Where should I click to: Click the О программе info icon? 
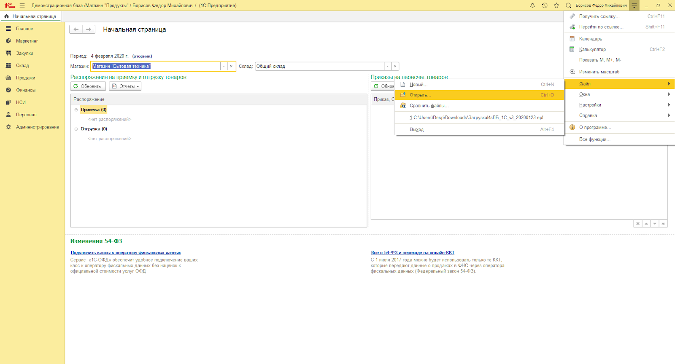572,127
